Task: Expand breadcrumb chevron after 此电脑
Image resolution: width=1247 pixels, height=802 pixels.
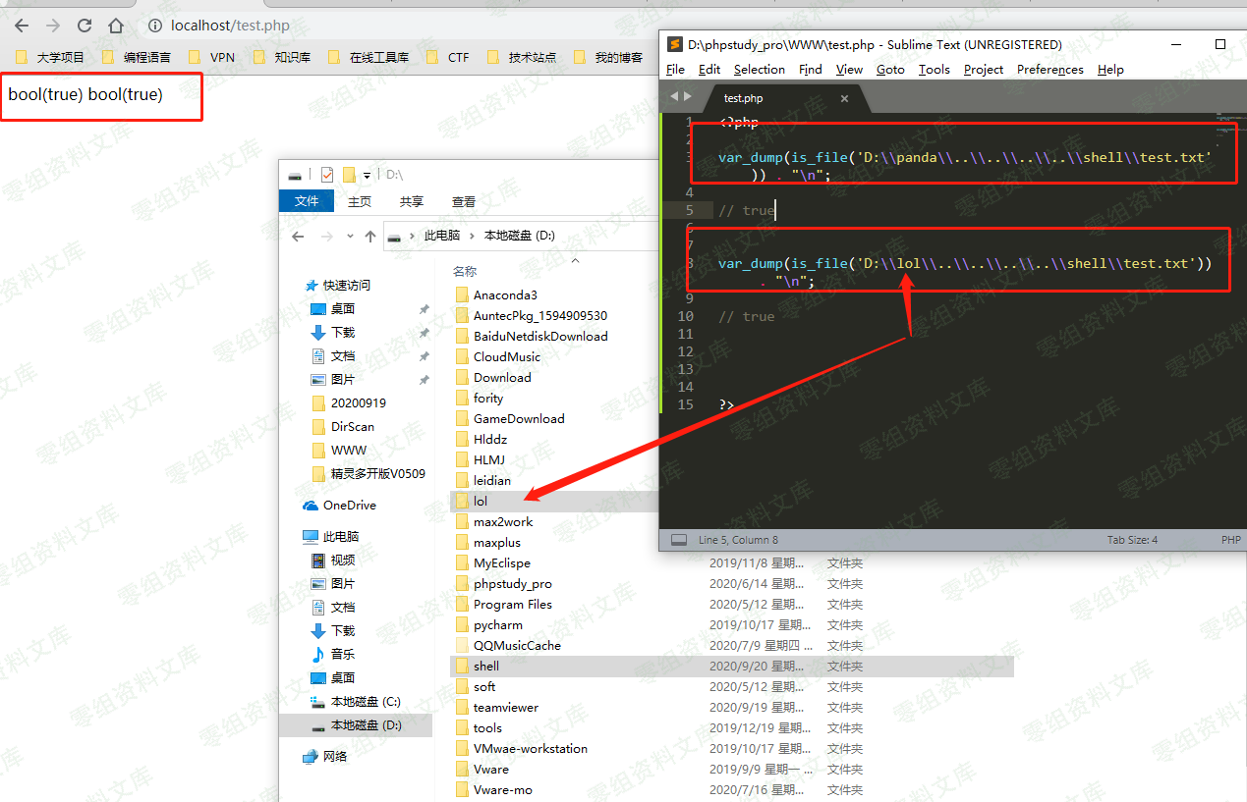Action: click(x=470, y=237)
